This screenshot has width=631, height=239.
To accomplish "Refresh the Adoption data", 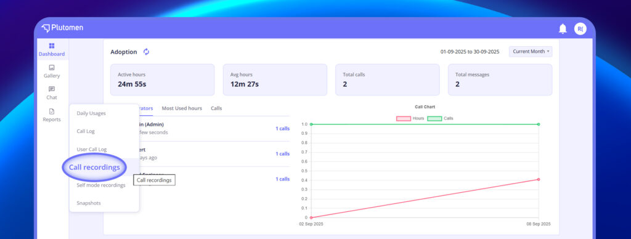I will click(x=147, y=52).
